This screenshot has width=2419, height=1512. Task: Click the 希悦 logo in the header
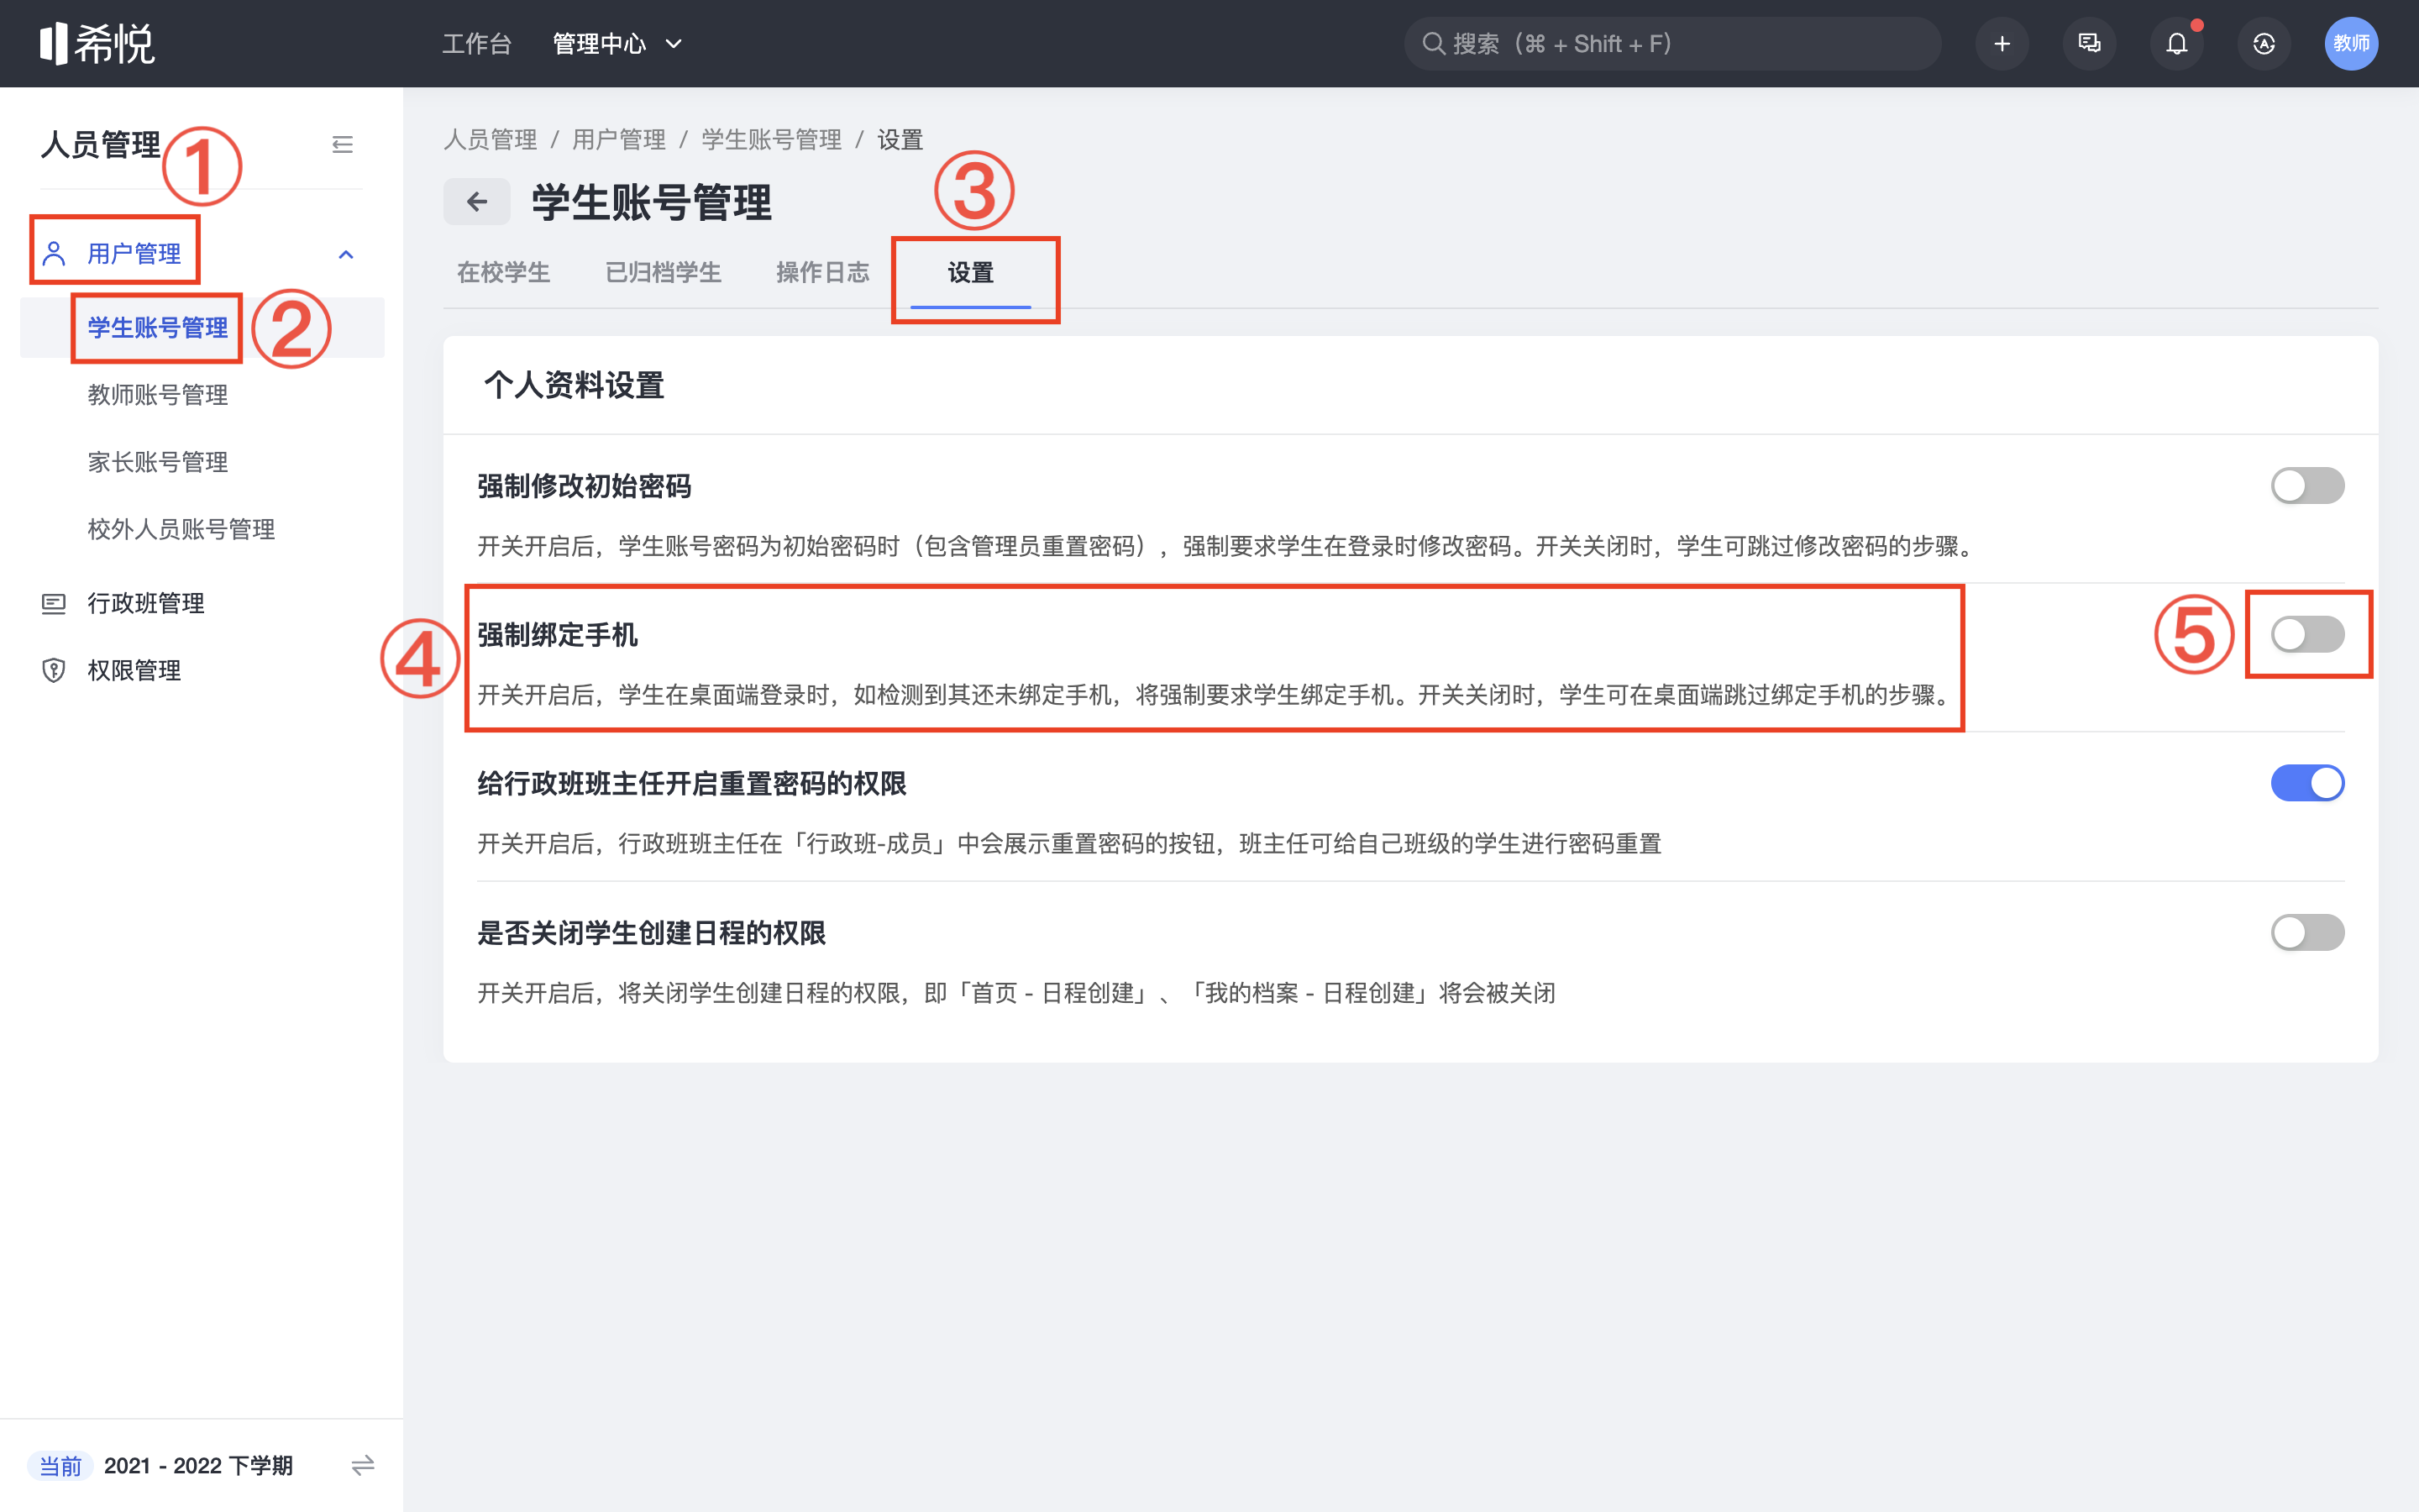pos(97,43)
